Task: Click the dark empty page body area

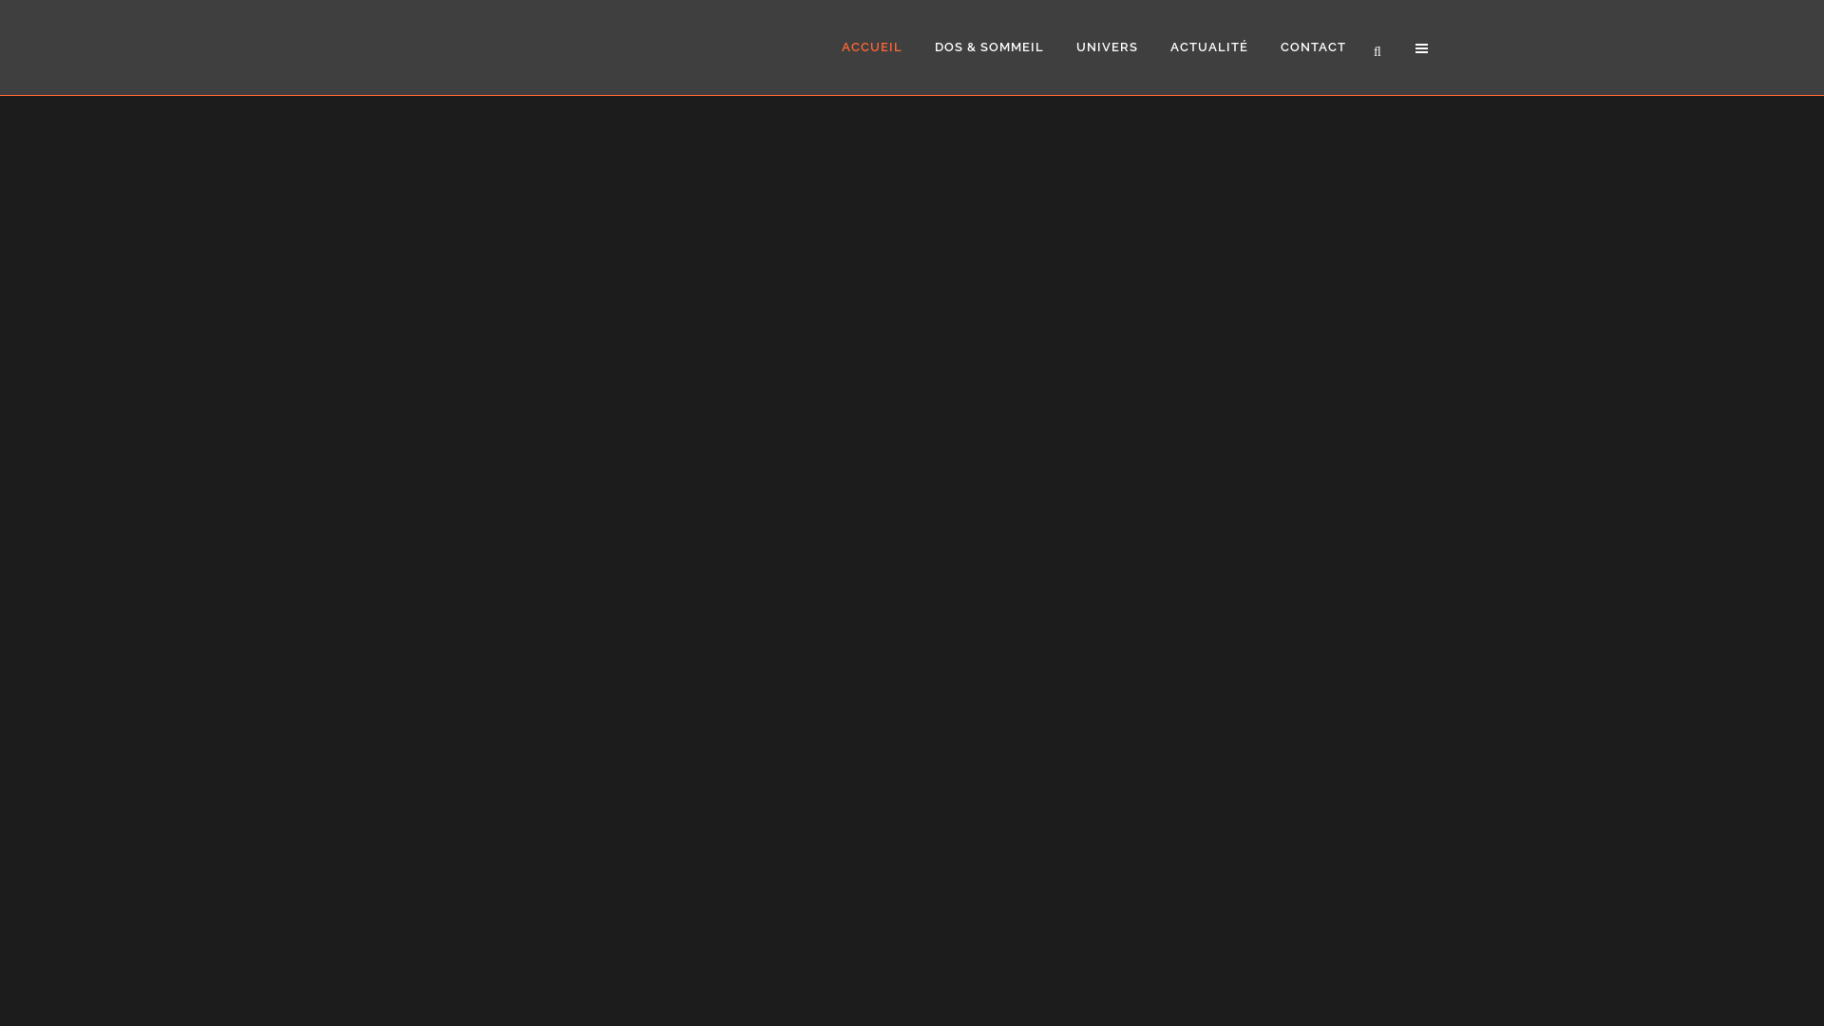Action: (x=912, y=560)
